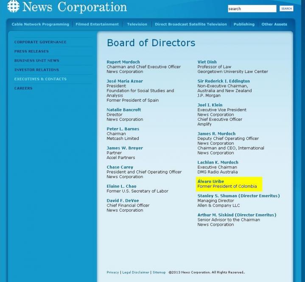Click 'Accel Partners' text
The image size is (305, 282).
tap(121, 158)
